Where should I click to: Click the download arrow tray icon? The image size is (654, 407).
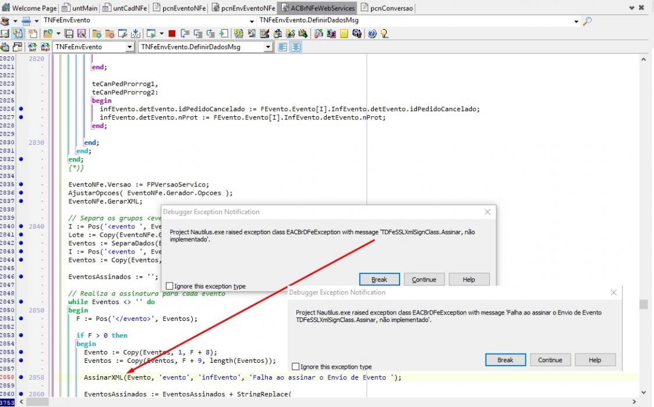(135, 33)
